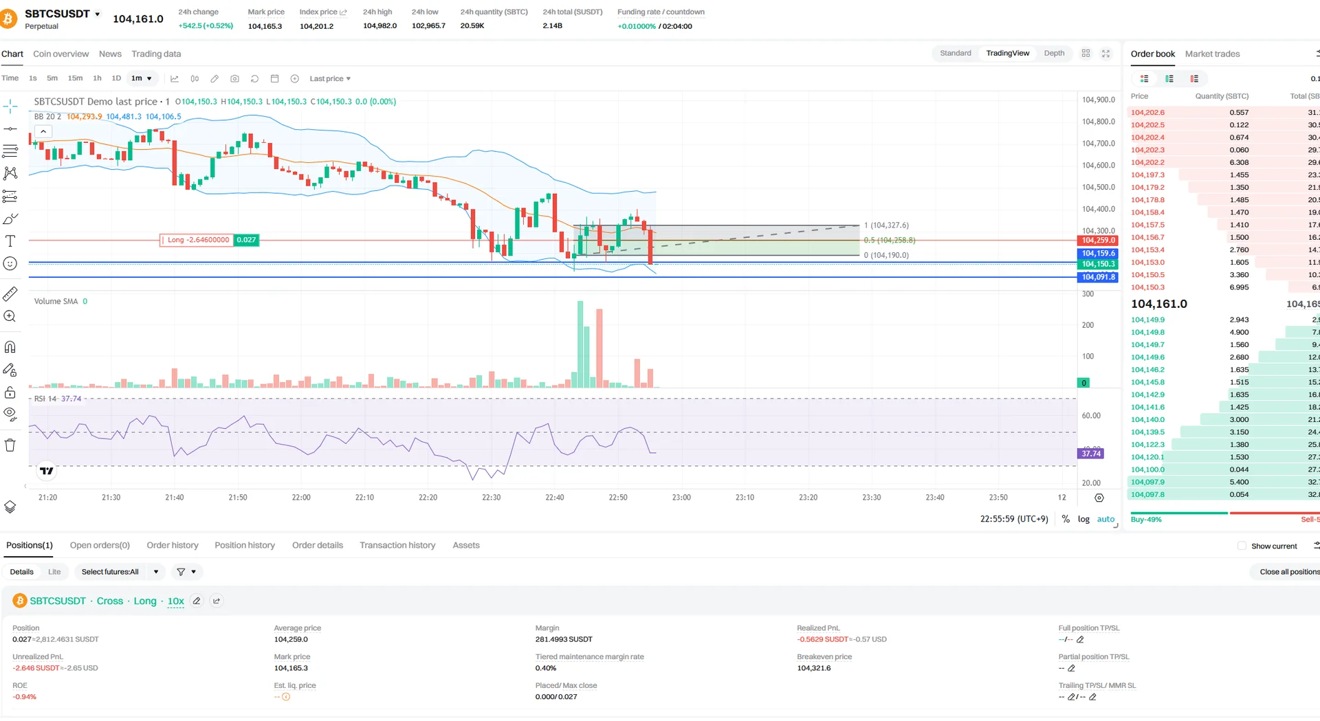Open the Last price dropdown

click(x=330, y=78)
